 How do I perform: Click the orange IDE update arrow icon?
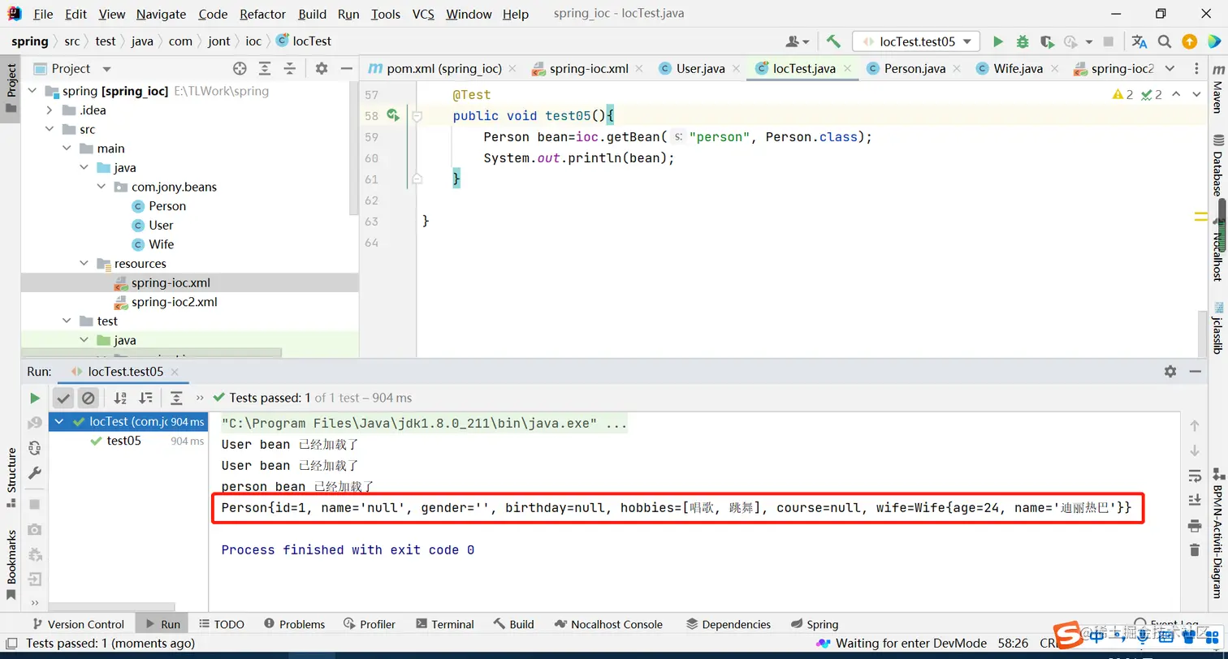[1189, 41]
